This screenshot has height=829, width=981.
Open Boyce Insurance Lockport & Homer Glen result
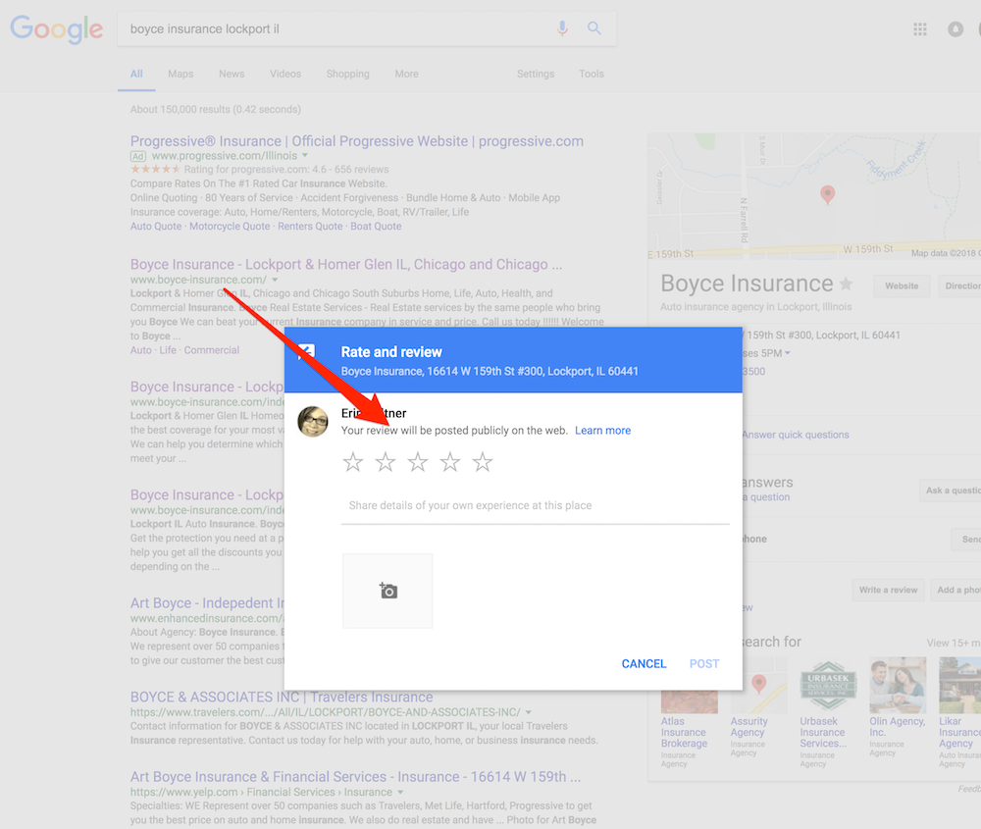[x=346, y=265]
